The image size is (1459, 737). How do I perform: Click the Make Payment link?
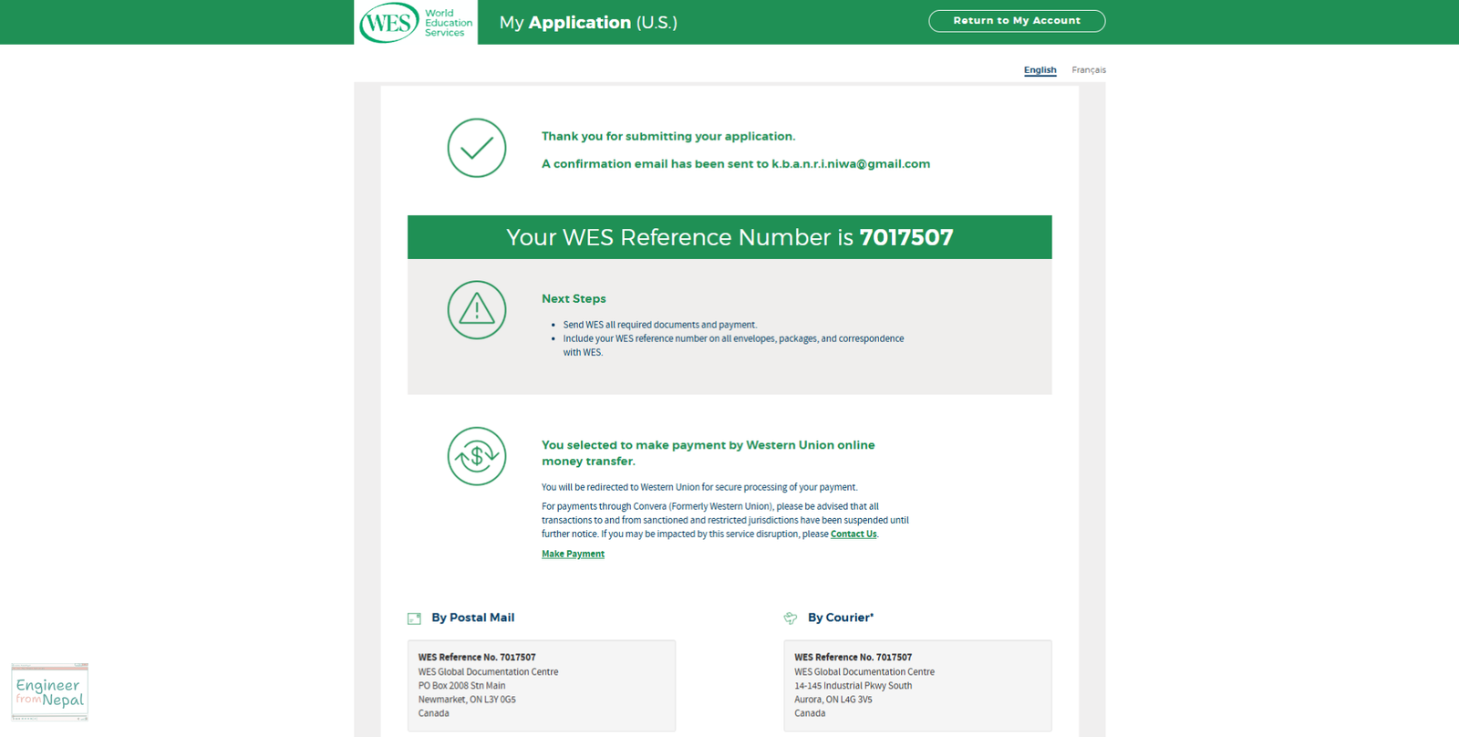[573, 554]
